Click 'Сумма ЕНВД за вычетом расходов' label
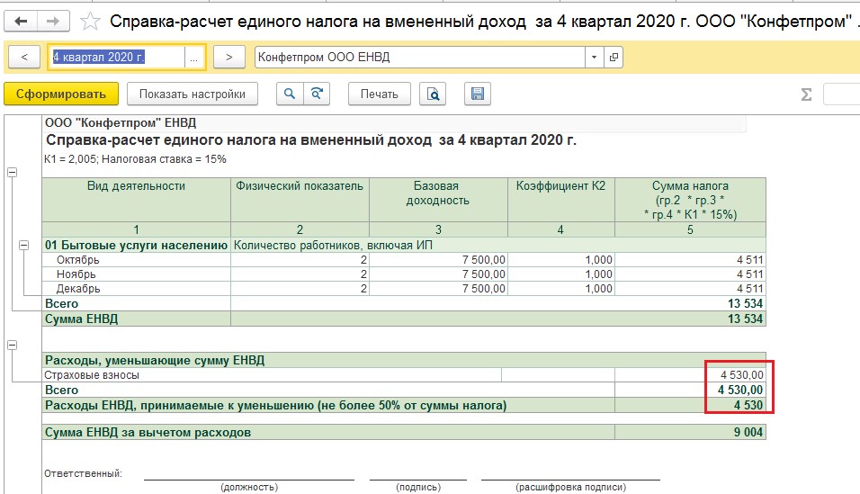Image resolution: width=860 pixels, height=494 pixels. [x=148, y=432]
